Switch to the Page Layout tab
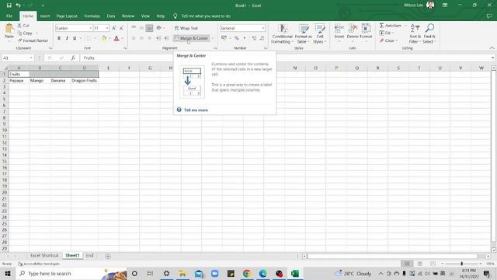497x280 pixels. coord(67,16)
